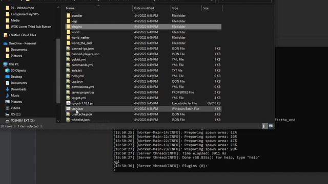Click the world_the_end folder icon
The image size is (328, 184).
tap(68, 43)
